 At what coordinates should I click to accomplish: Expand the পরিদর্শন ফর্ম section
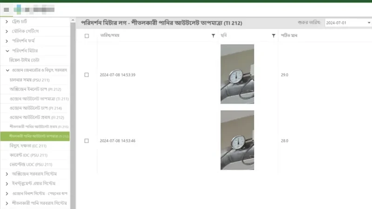[x=7, y=41]
